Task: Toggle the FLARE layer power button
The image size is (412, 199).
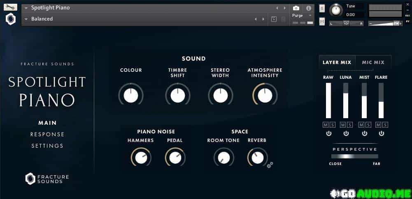Action: (382, 134)
